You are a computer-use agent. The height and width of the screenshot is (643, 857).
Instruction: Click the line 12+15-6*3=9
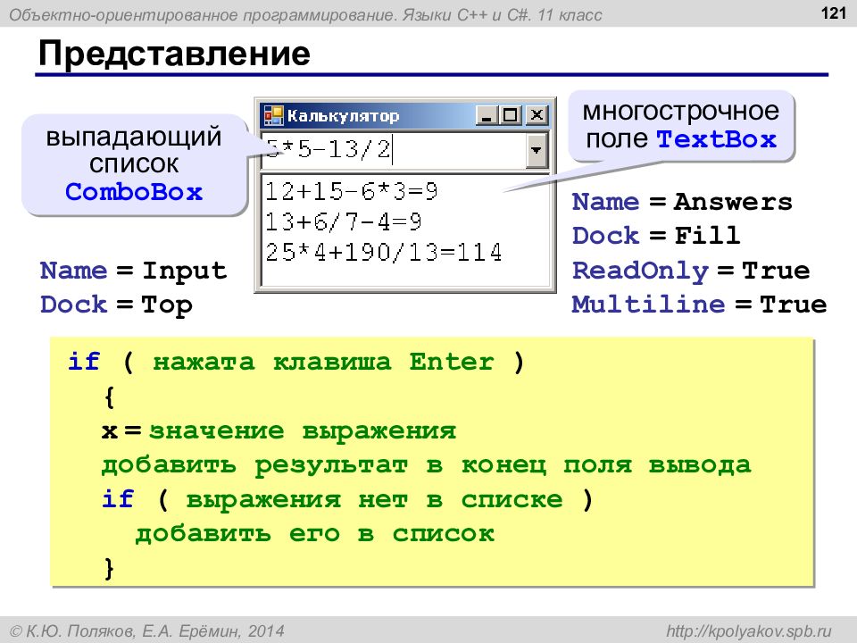(x=352, y=191)
